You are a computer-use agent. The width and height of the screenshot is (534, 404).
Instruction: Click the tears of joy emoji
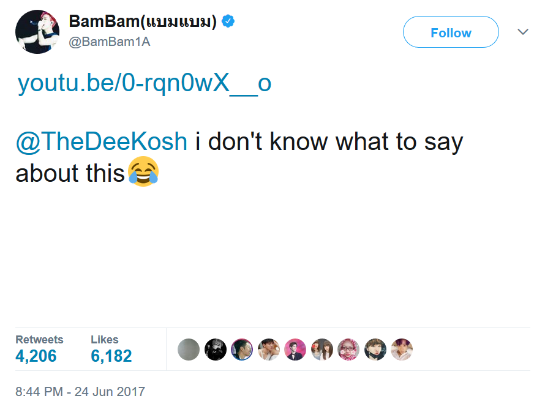coord(143,173)
